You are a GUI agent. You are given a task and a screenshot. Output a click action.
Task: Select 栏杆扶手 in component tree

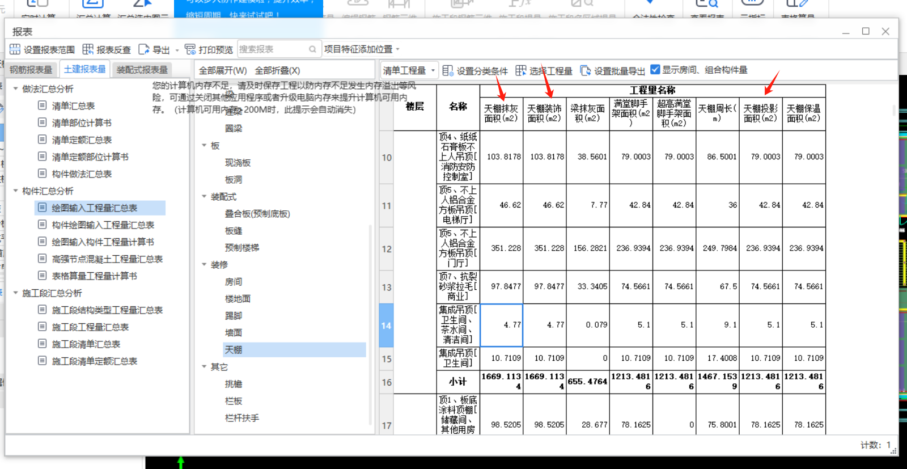tap(242, 418)
